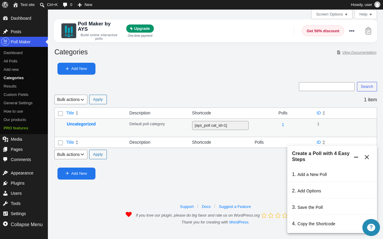383x239 pixels.
Task: Expand the Help panel
Action: coord(366,14)
